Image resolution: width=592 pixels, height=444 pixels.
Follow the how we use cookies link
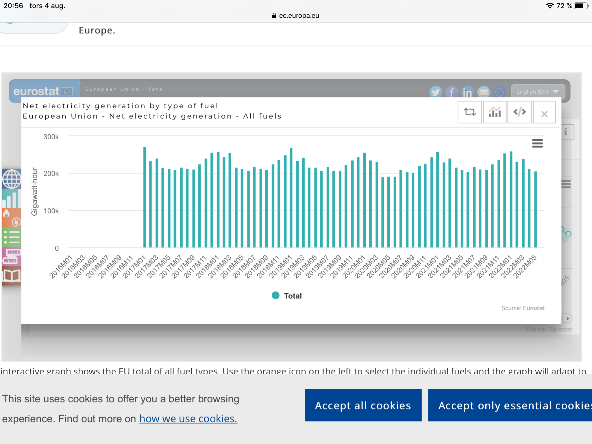pyautogui.click(x=188, y=419)
